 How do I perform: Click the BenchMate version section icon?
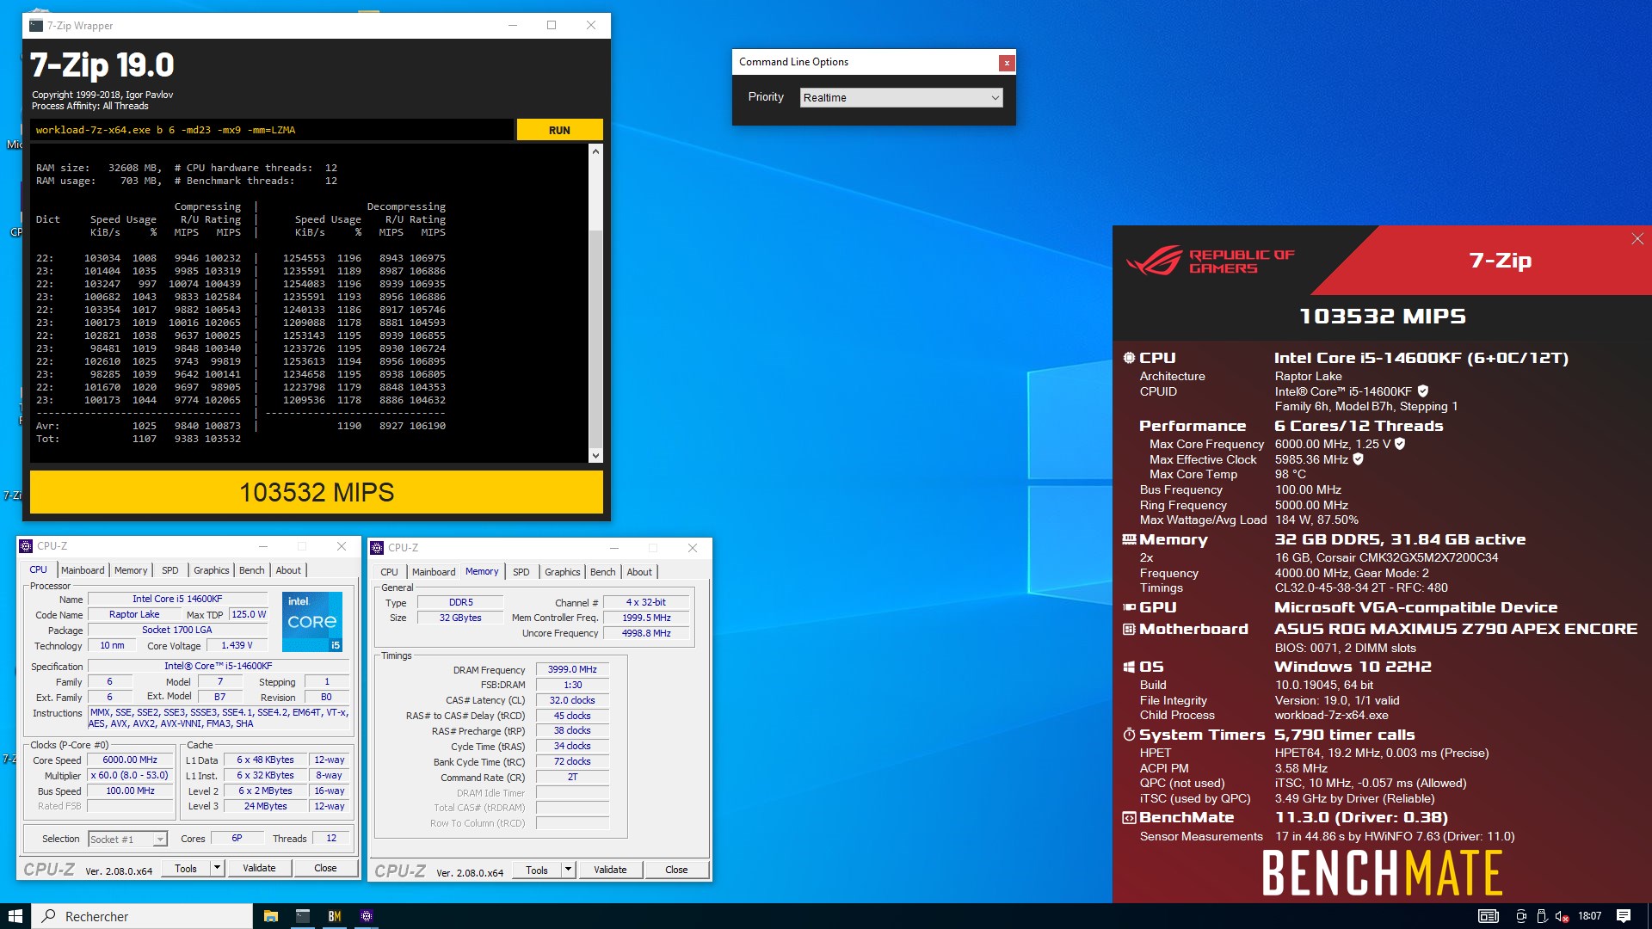1129,817
